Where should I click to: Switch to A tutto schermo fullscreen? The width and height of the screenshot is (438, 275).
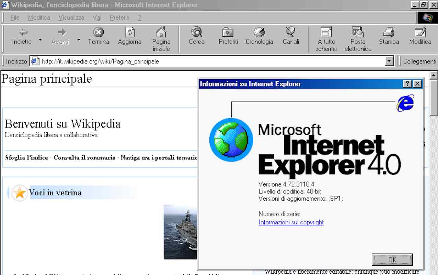(x=326, y=39)
